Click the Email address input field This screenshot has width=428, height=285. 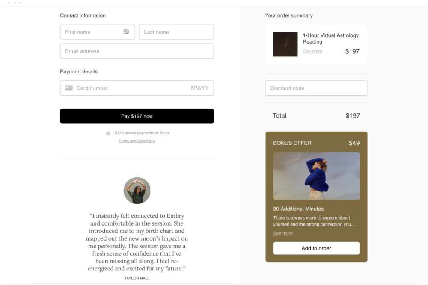[x=137, y=51]
